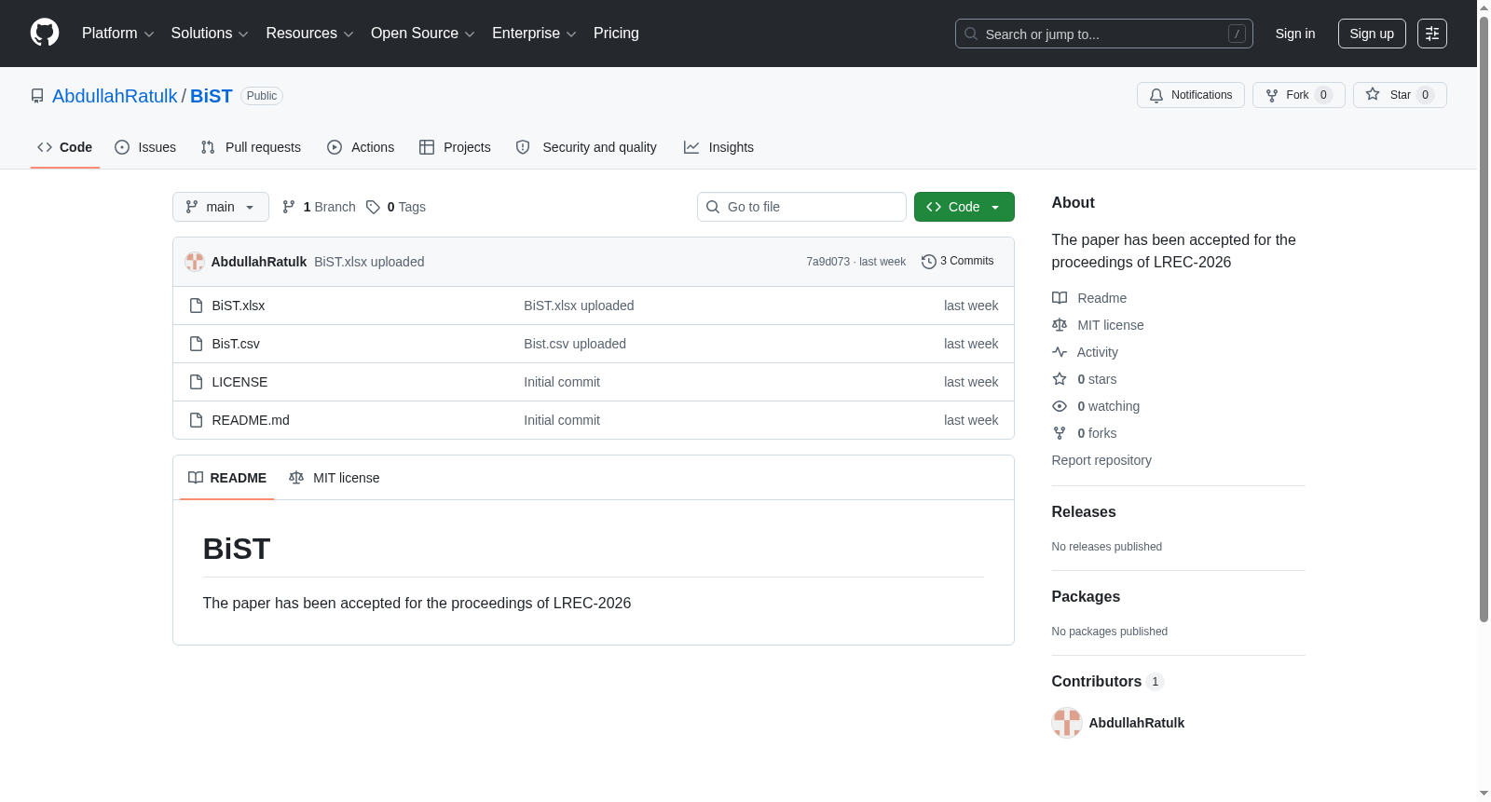The image size is (1491, 802).
Task: Open Activity link in About sidebar
Action: [x=1085, y=352]
